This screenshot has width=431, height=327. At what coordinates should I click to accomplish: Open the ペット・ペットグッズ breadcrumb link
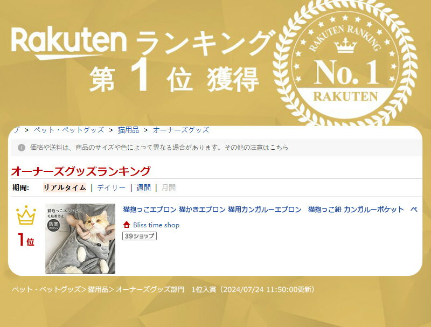(69, 130)
